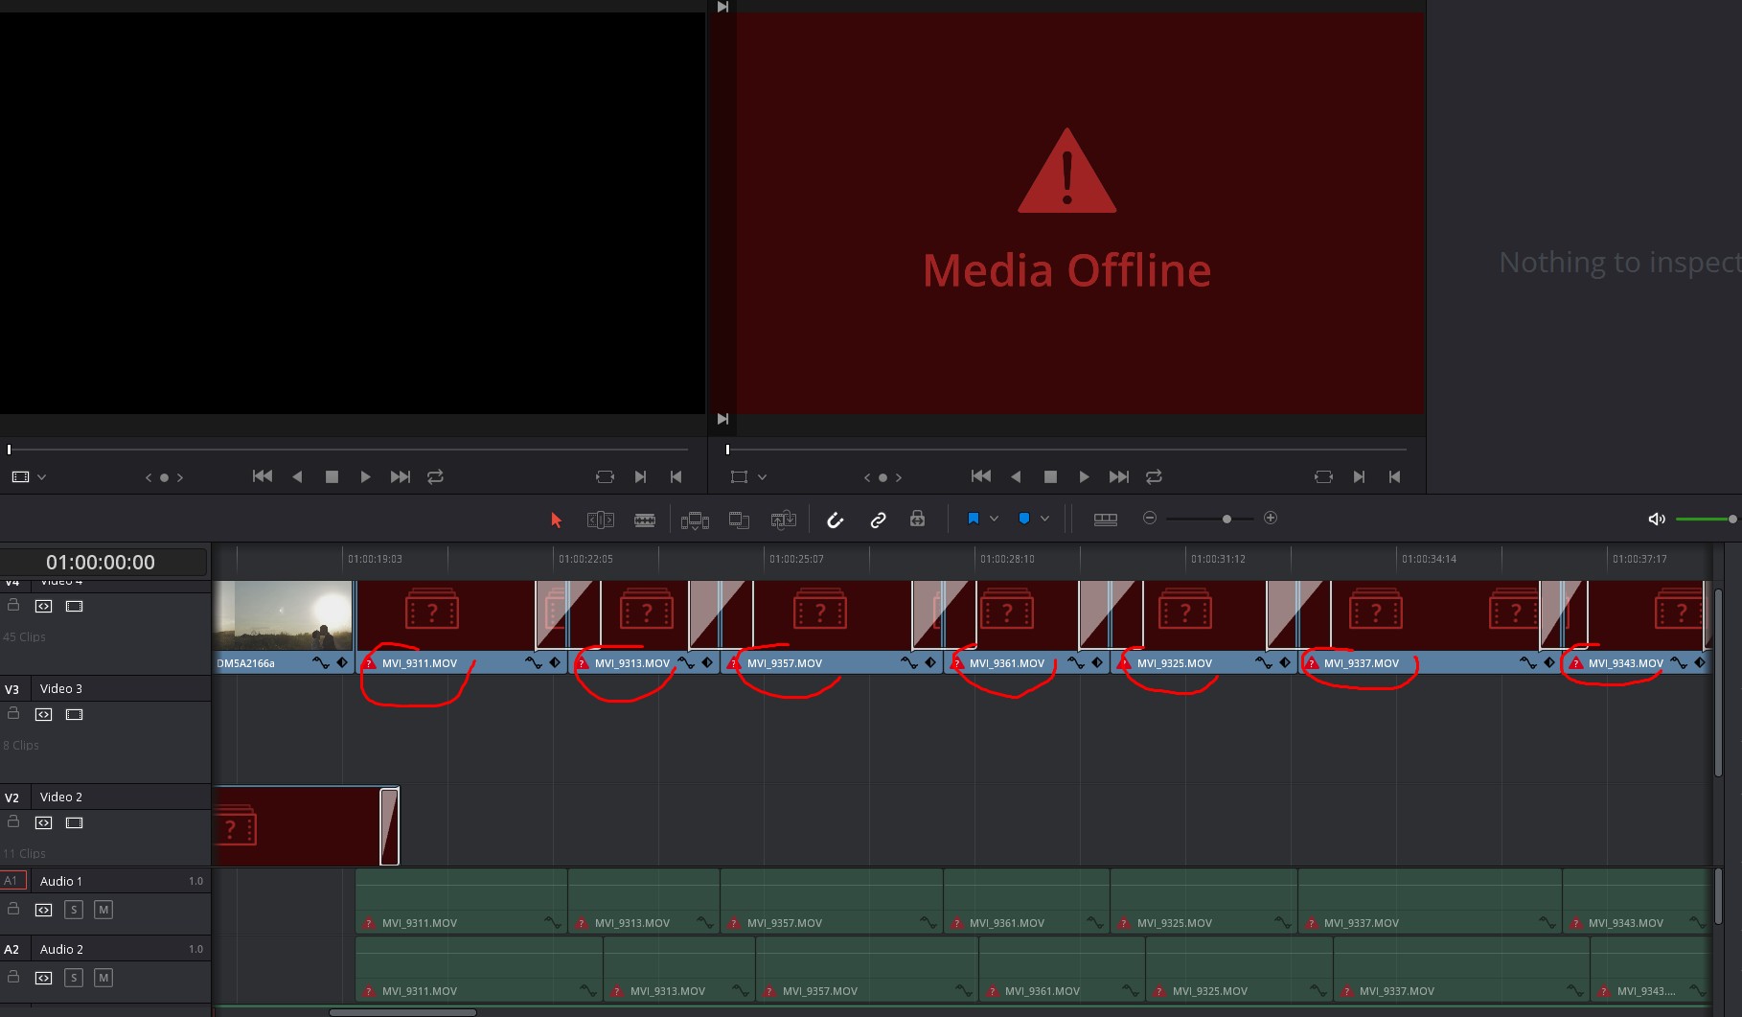Go to next edit in timeline viewer
Viewport: 1742px width, 1017px height.
click(x=1119, y=476)
